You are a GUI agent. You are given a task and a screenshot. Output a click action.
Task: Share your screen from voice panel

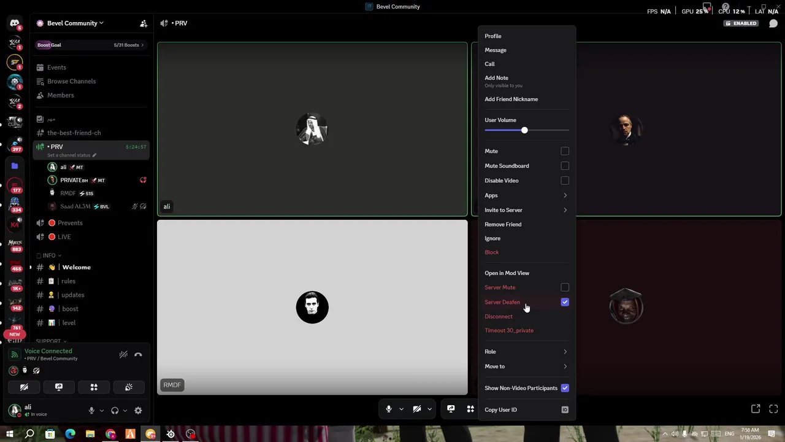[59, 387]
